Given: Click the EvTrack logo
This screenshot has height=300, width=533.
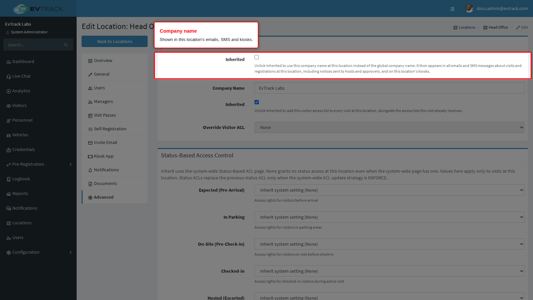Looking at the screenshot, I should [38, 9].
